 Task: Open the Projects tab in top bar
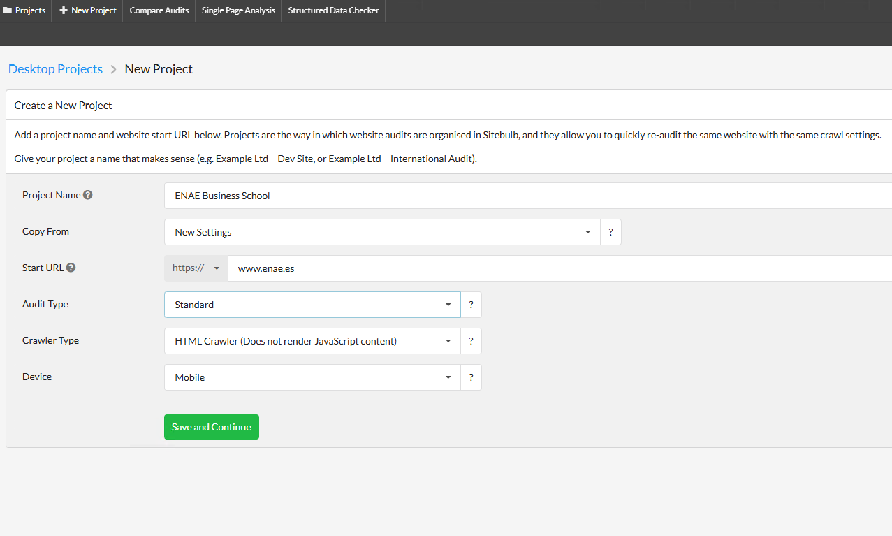pos(25,10)
